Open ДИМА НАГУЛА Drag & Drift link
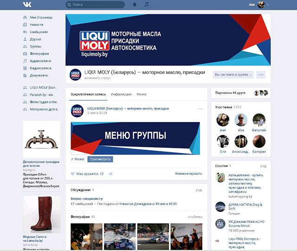Screen dimensions: 297x251 pyautogui.click(x=245, y=206)
